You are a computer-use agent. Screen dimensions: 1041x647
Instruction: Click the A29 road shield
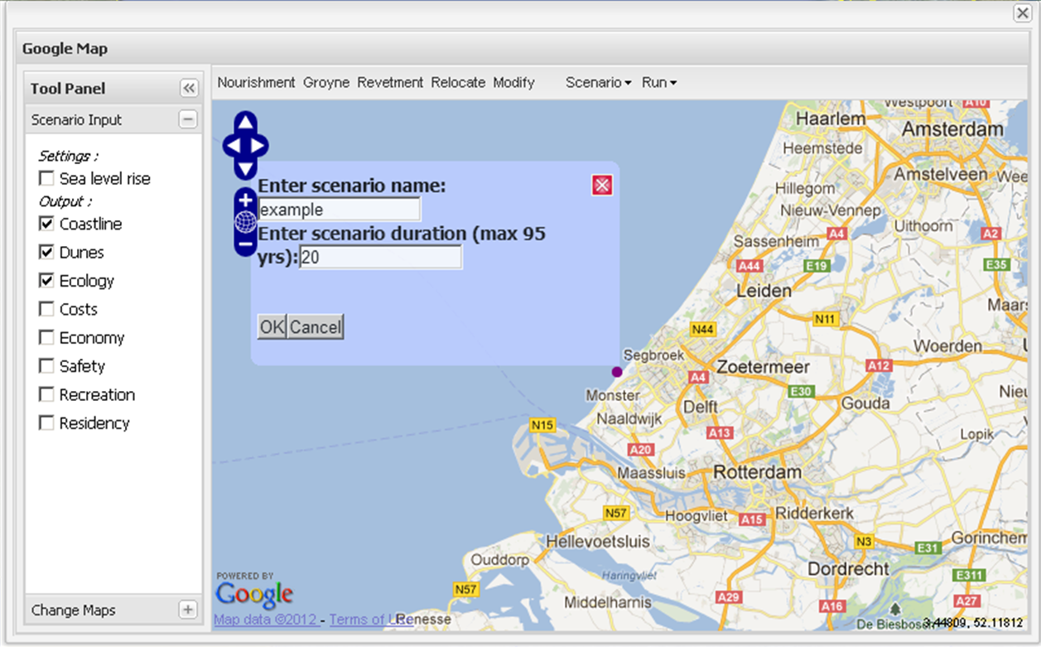[729, 596]
